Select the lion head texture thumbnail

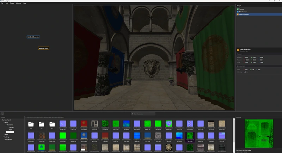click(169, 147)
